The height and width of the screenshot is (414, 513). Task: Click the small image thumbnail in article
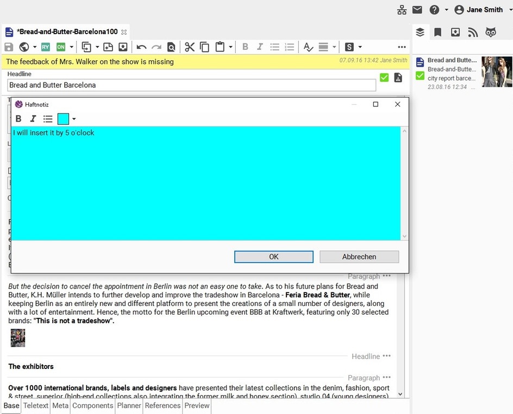coord(18,338)
